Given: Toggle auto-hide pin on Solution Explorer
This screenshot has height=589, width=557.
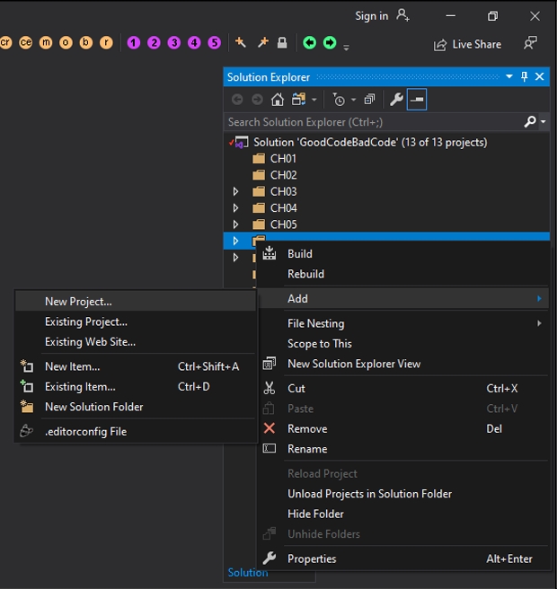Looking at the screenshot, I should coord(526,77).
